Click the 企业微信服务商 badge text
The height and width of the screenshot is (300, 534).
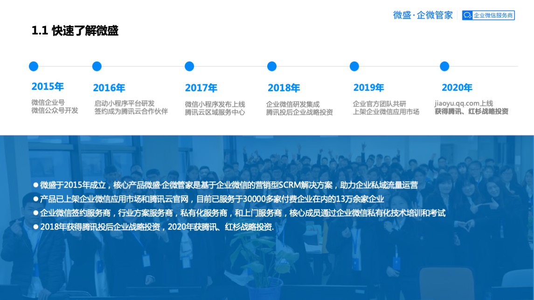pos(493,15)
